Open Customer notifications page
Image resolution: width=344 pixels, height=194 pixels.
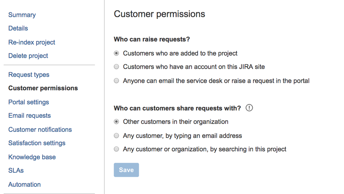pos(40,129)
